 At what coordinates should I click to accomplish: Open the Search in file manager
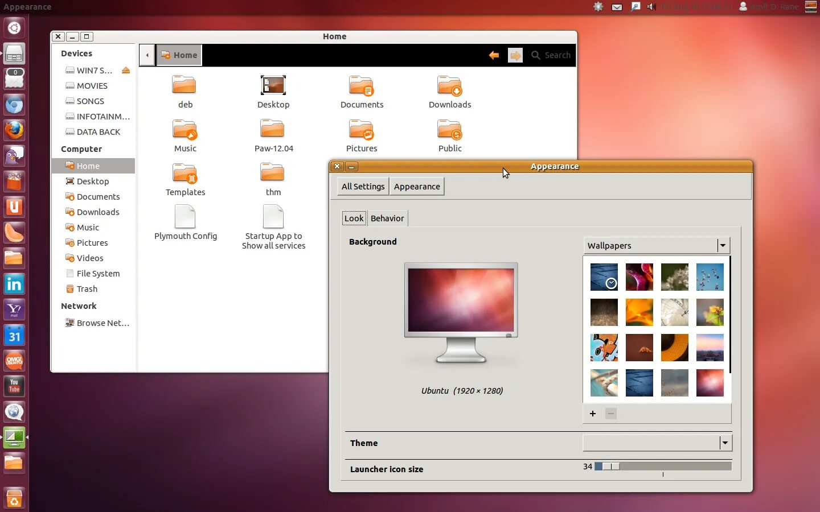tap(551, 55)
